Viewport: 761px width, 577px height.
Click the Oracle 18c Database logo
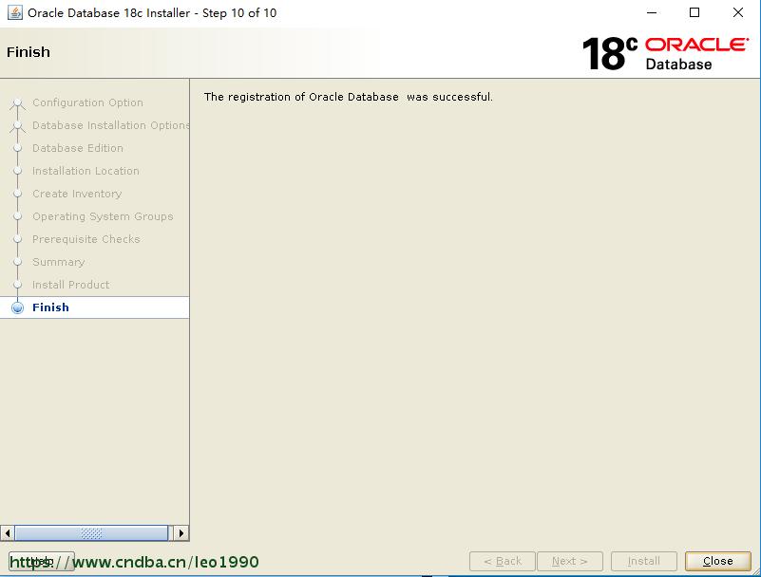click(665, 53)
